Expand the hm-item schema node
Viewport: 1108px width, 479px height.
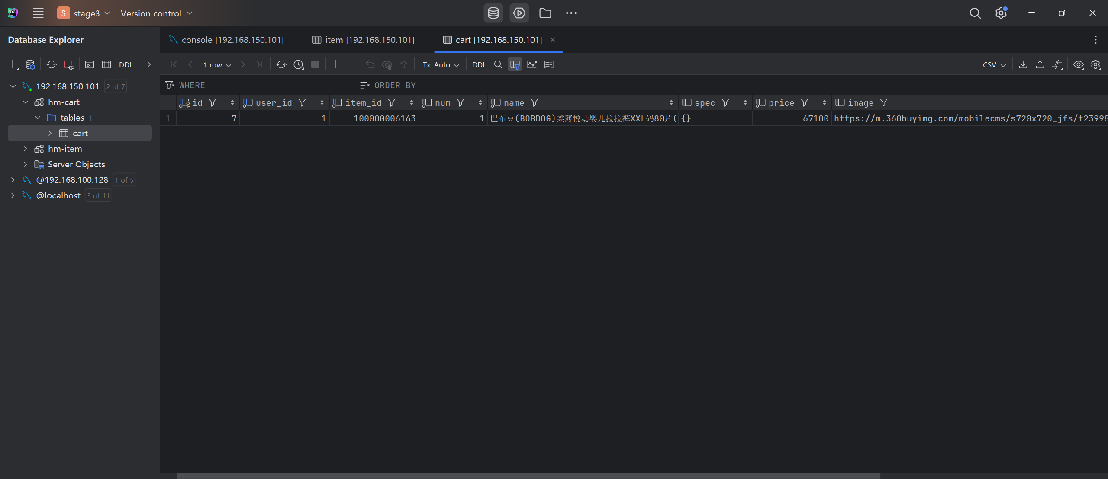tap(25, 149)
